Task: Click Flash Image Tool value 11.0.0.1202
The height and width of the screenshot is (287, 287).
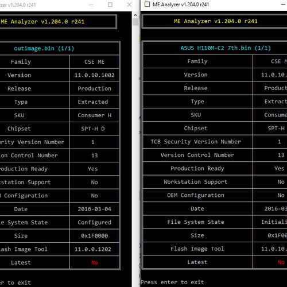Action: 93,249
